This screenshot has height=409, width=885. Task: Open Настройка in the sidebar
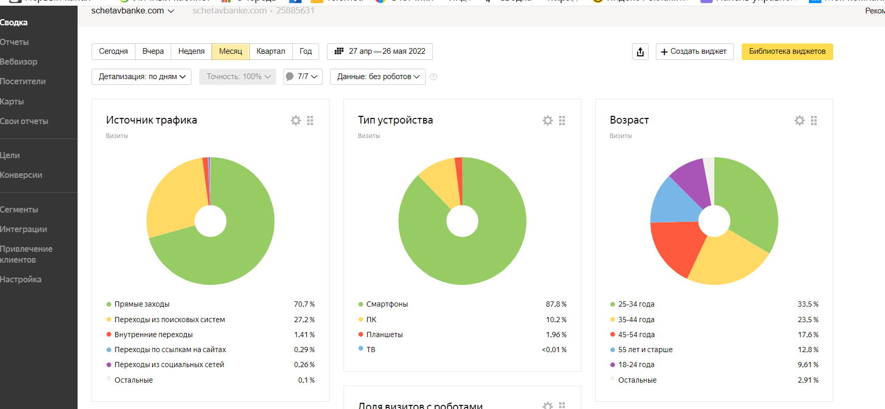pyautogui.click(x=21, y=279)
